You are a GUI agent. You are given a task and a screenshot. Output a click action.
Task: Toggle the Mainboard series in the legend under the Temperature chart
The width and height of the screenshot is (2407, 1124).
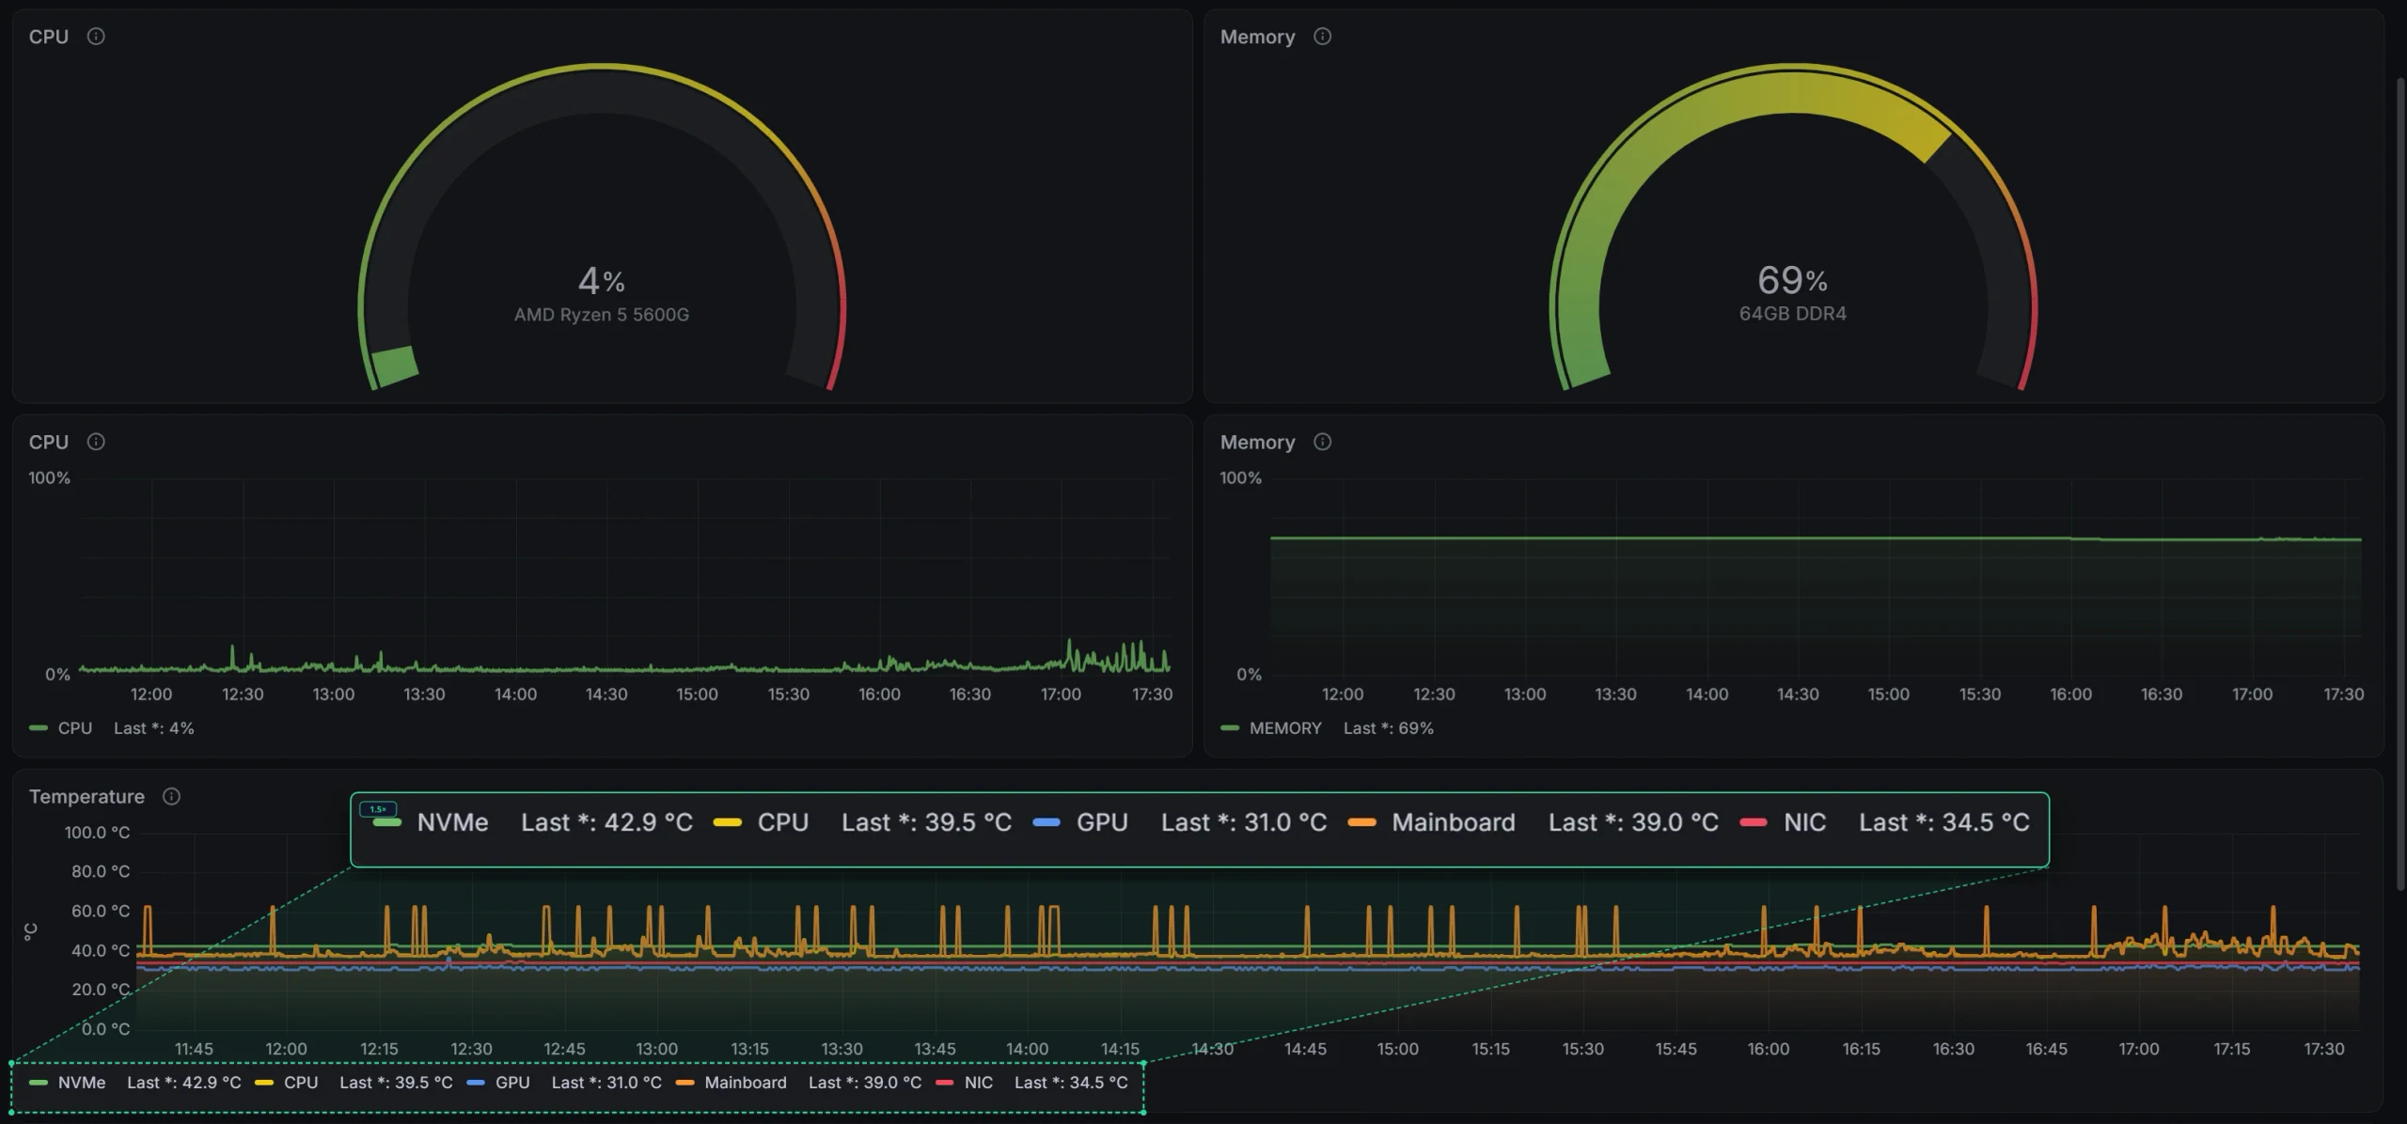746,1083
